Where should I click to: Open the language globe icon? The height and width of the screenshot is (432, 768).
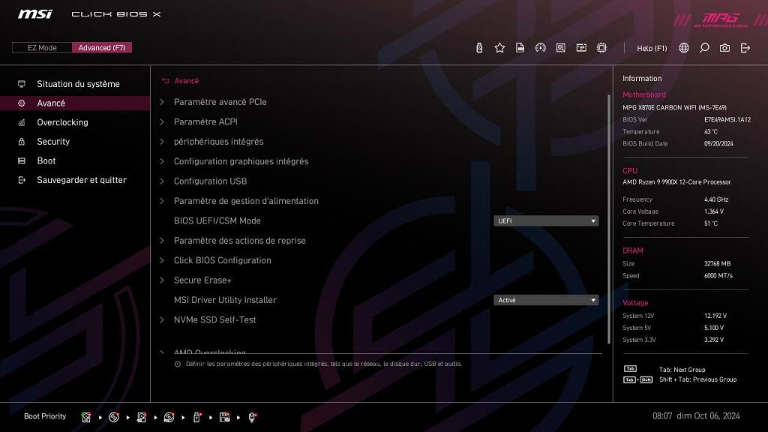pos(683,47)
